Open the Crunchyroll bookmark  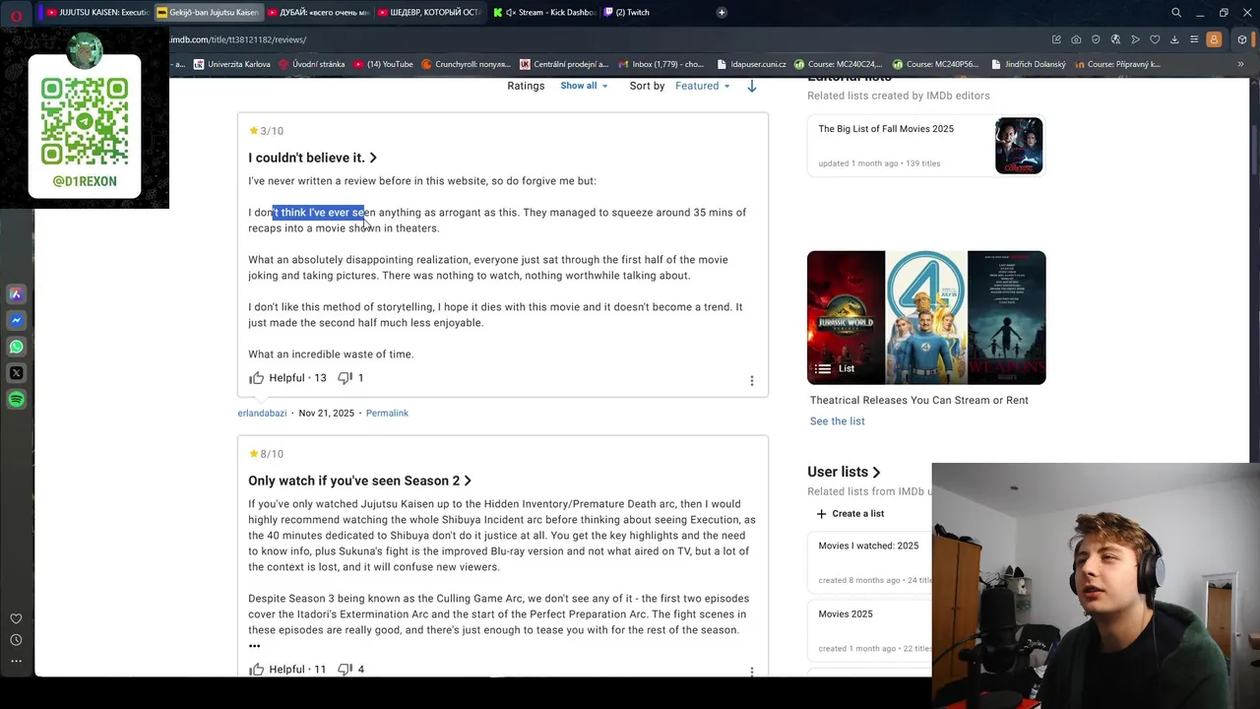pyautogui.click(x=466, y=64)
